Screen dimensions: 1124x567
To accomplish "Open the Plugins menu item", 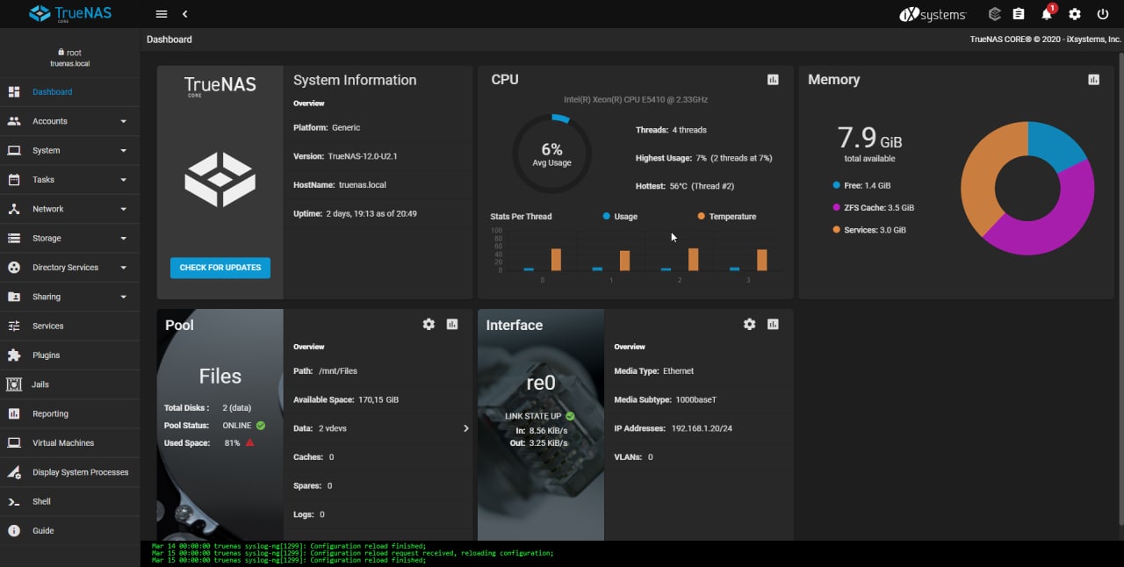I will click(x=70, y=355).
